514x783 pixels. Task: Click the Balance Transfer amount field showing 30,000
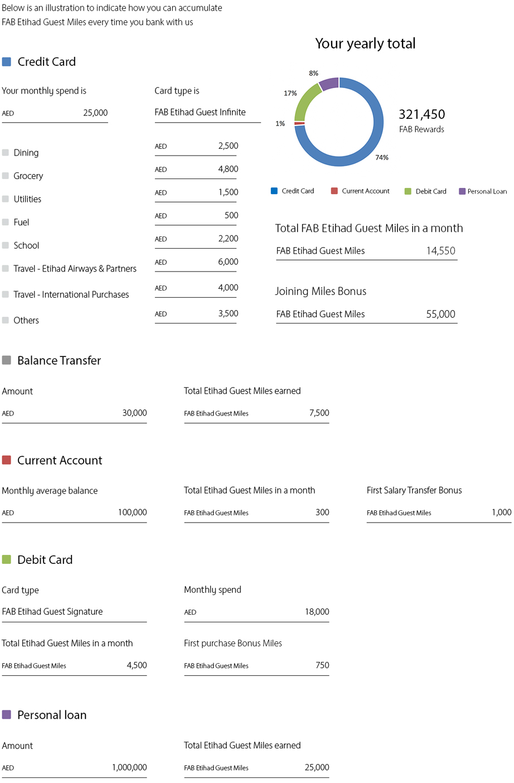74,413
